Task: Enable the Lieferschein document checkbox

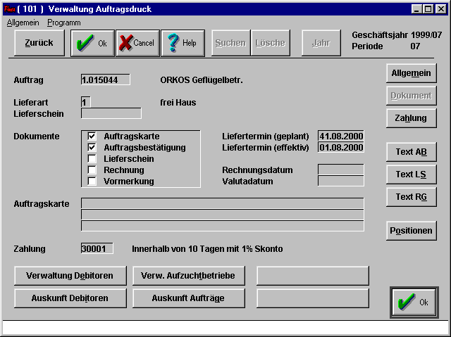Action: pyautogui.click(x=92, y=159)
